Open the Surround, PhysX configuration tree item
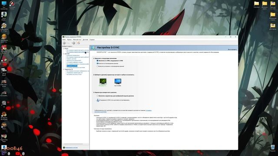278x156 pixels. (x=74, y=75)
